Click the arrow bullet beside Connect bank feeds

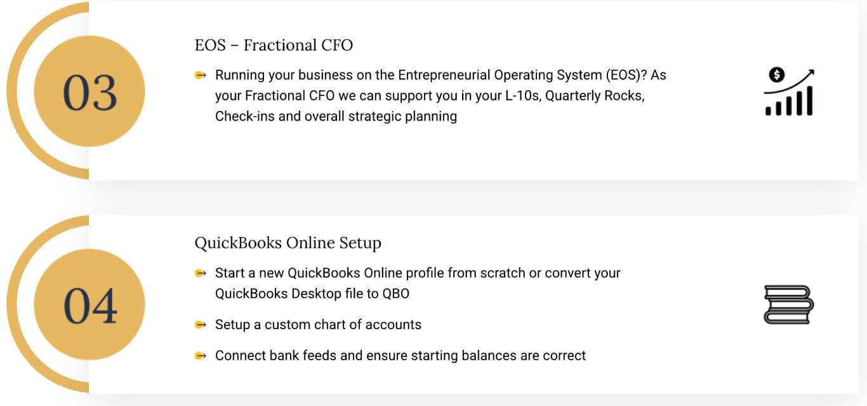201,356
